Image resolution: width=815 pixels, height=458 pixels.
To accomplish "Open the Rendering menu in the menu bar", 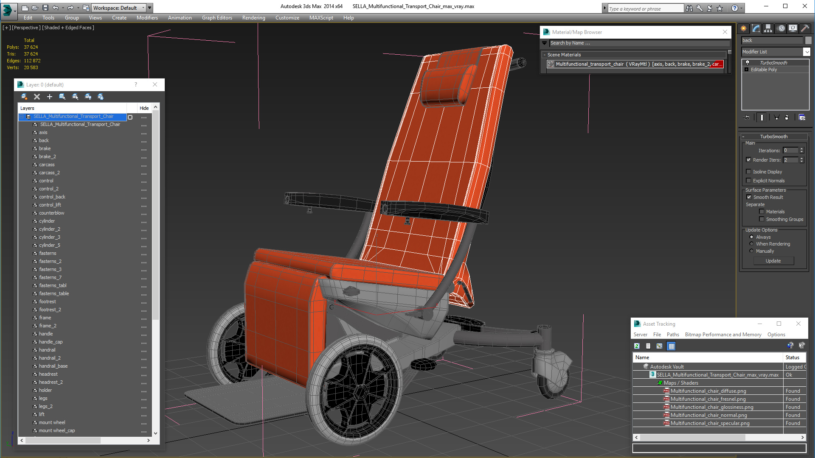I will [x=253, y=18].
